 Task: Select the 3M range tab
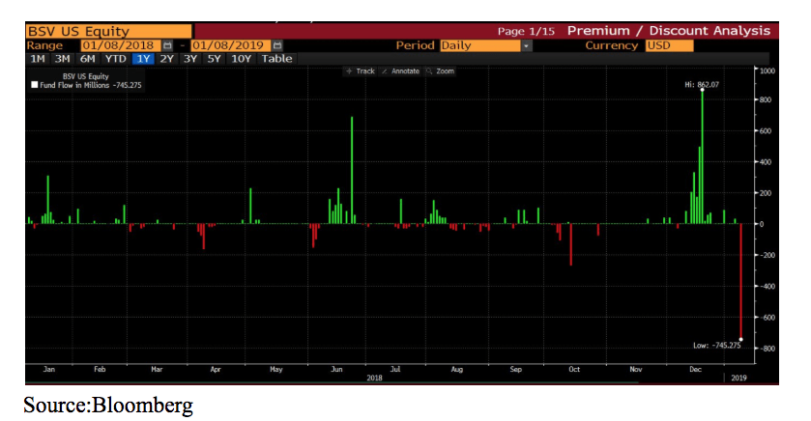[x=62, y=59]
